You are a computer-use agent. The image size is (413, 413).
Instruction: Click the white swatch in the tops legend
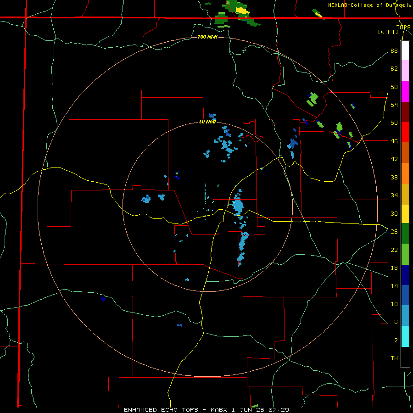pyautogui.click(x=405, y=50)
